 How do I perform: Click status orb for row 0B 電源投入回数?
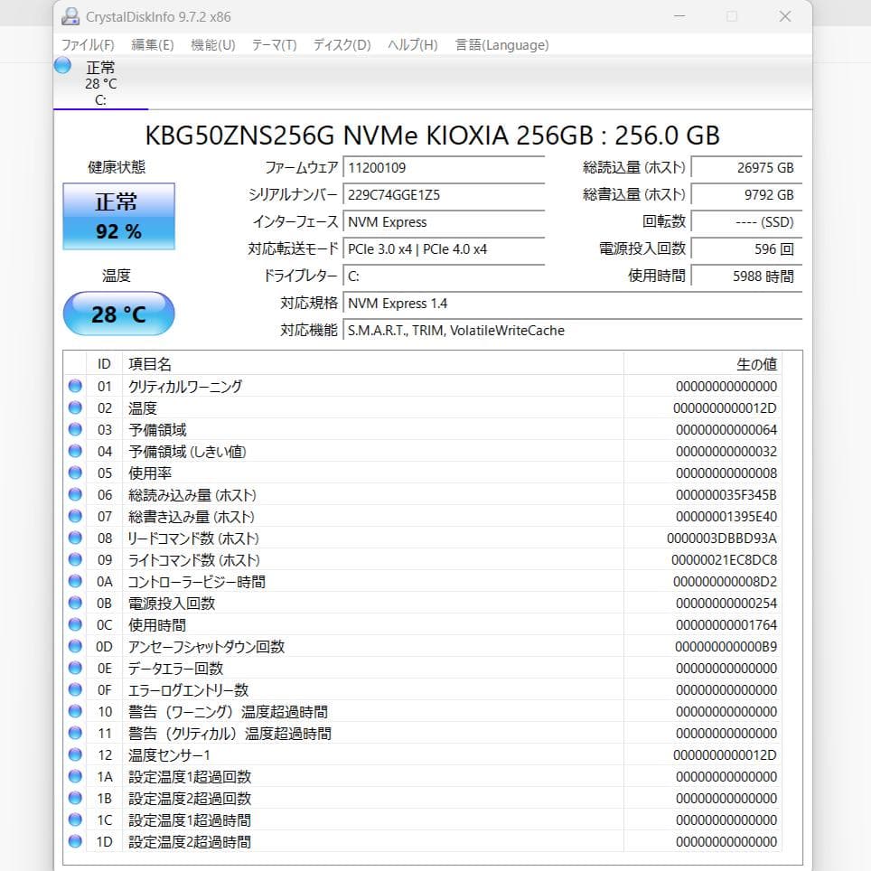pos(75,603)
